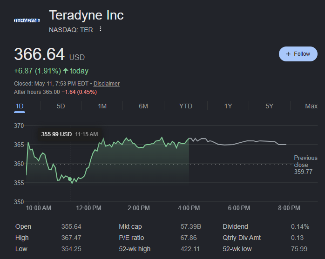Image resolution: width=325 pixels, height=259 pixels.
Task: Click the +6.87 (1.91%) daily change
Action: pos(38,71)
